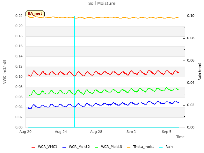Click the 0.02 right Rain axis label
Viewport: 204px width, 153px height.
coord(191,105)
